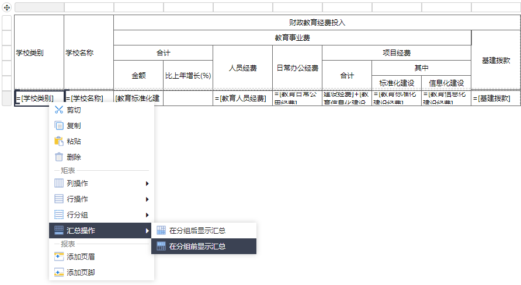Choose 复制 from the context menu
This screenshot has width=521, height=285.
click(102, 126)
